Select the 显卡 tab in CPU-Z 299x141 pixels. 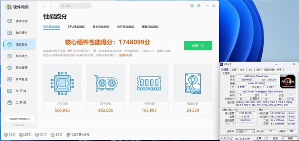pyautogui.click(x=258, y=70)
